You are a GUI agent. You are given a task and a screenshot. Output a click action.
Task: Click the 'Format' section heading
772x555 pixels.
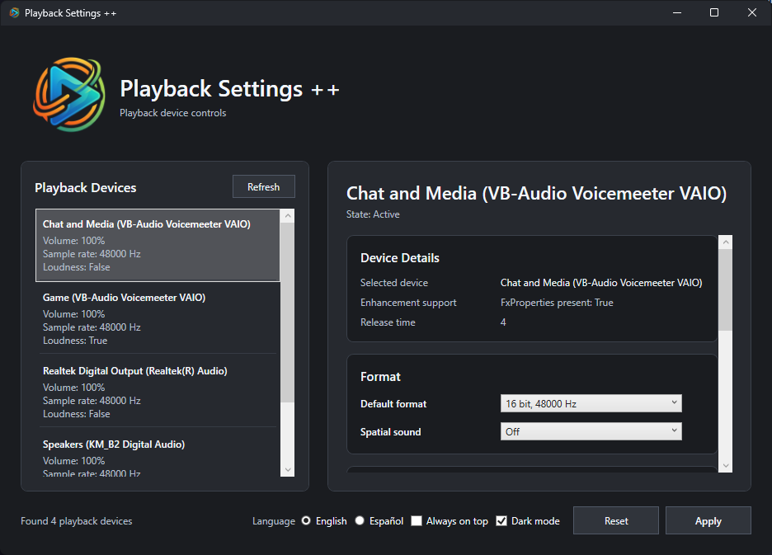click(x=380, y=377)
